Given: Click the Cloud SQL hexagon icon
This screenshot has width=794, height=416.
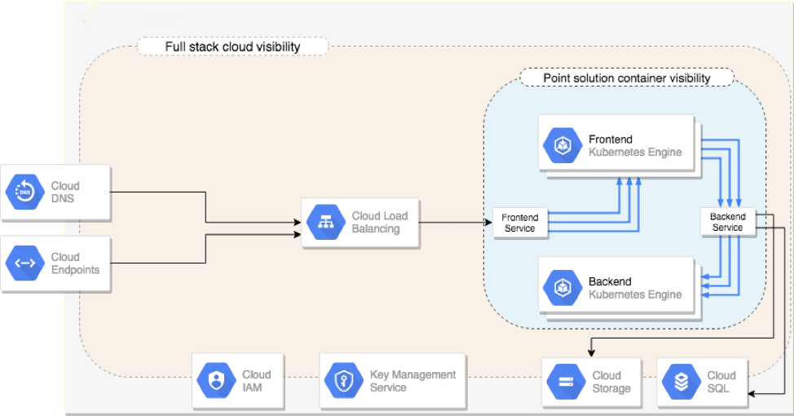Looking at the screenshot, I should tap(681, 382).
